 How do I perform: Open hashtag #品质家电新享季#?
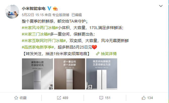point(38,47)
